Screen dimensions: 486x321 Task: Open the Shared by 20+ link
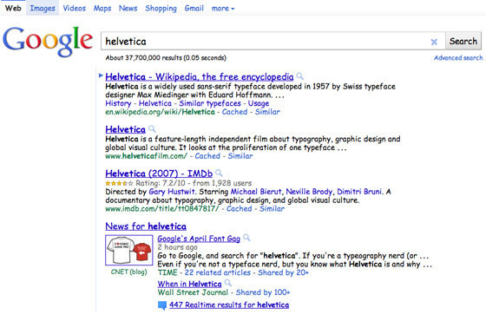tap(283, 272)
